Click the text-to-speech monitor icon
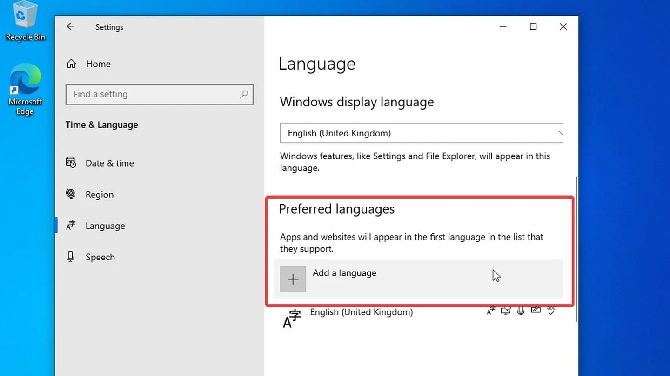This screenshot has width=670, height=376. click(506, 311)
